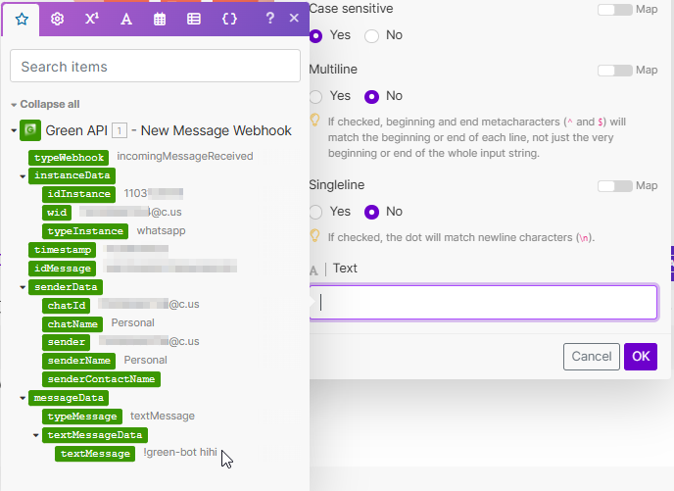Click the question mark help icon
674x491 pixels.
pos(270,19)
